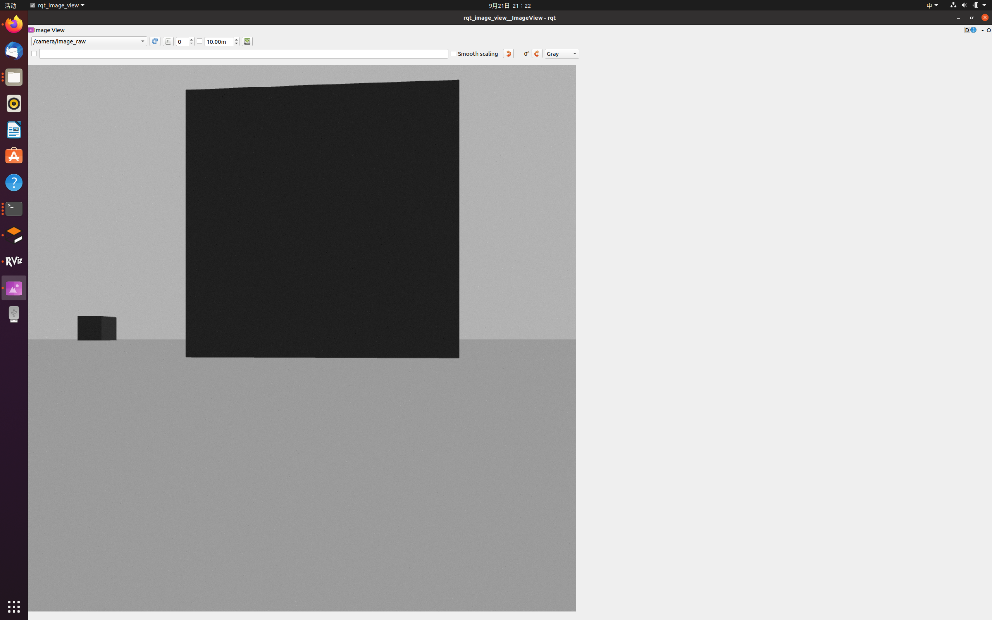This screenshot has height=620, width=992.
Task: Rotate image left with orange arrow button
Action: (508, 54)
